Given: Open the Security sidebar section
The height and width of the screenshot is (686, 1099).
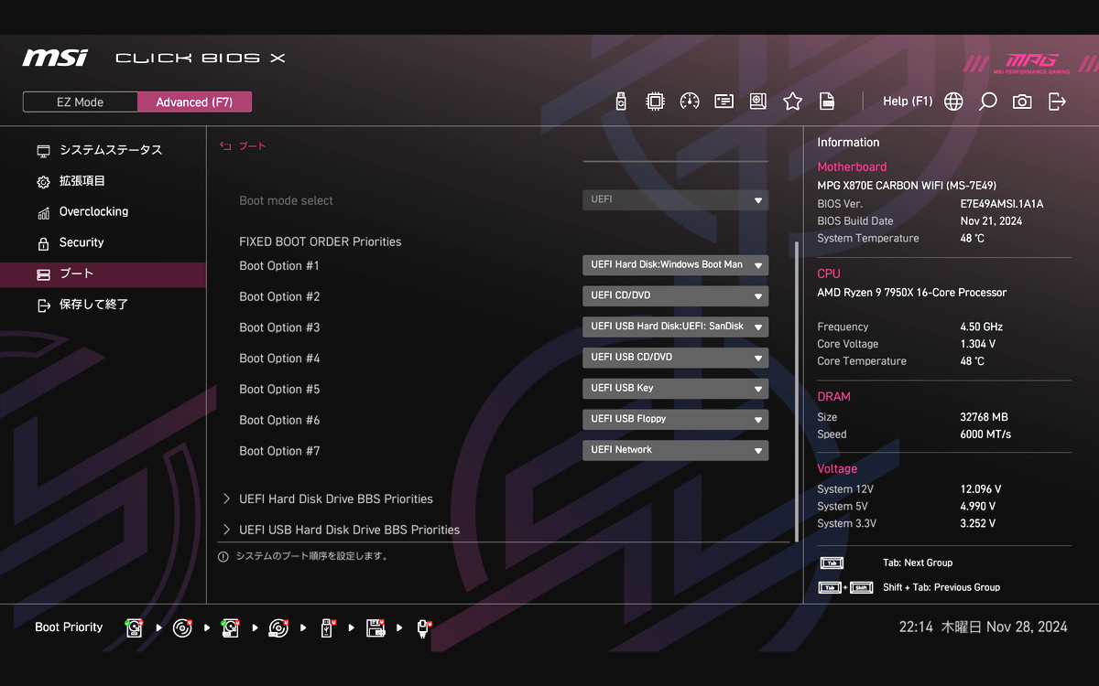Looking at the screenshot, I should [103, 243].
